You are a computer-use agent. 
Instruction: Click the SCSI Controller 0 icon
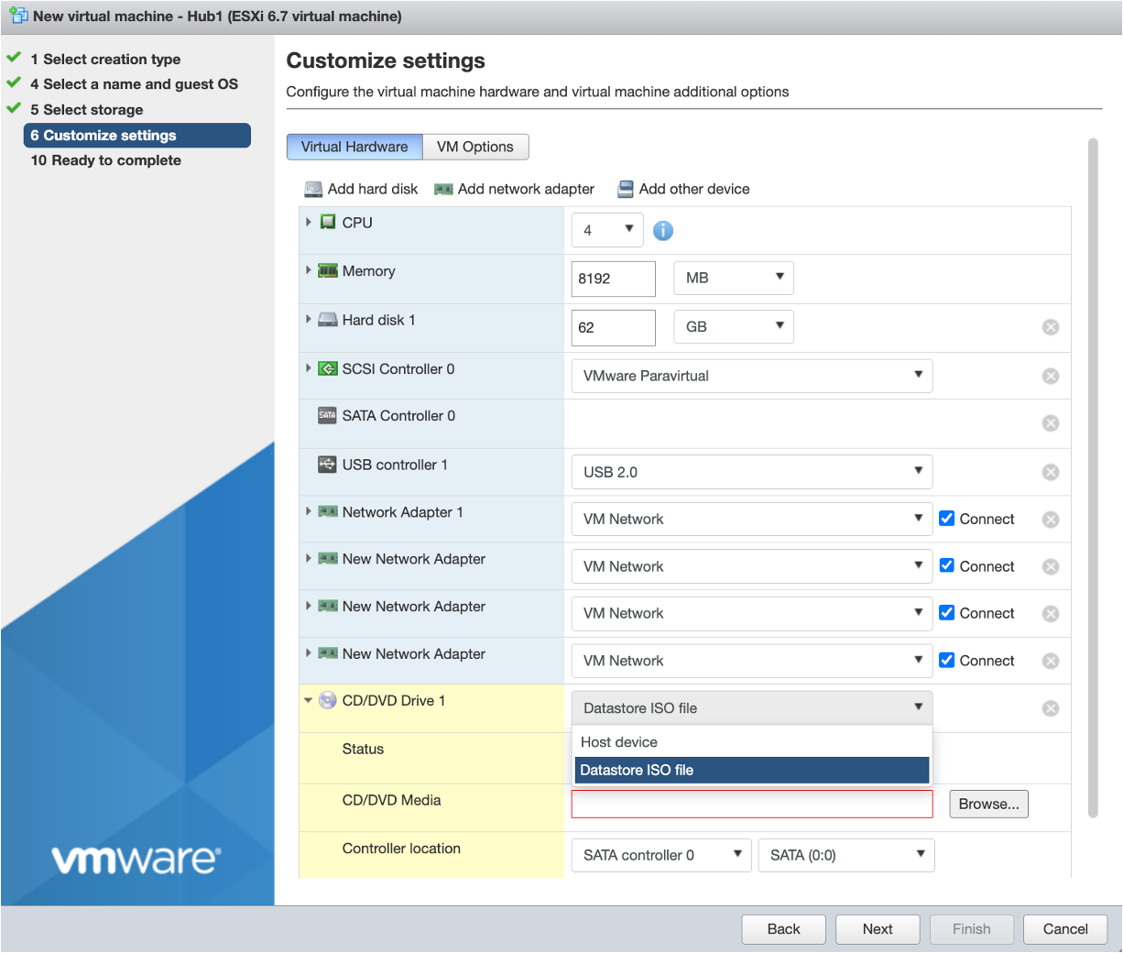tap(328, 368)
